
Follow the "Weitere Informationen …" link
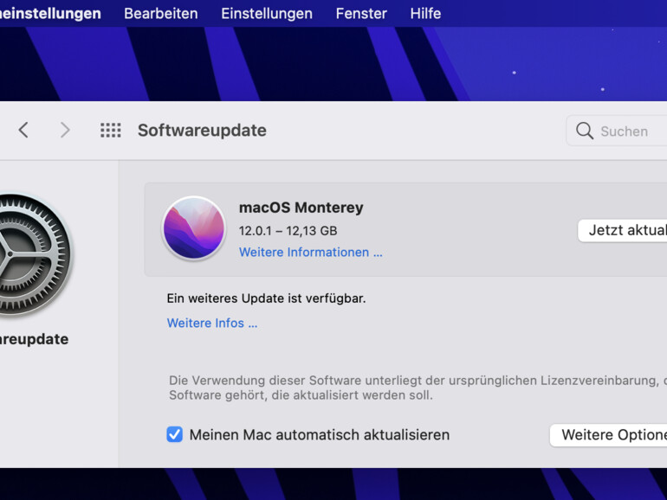tap(310, 253)
